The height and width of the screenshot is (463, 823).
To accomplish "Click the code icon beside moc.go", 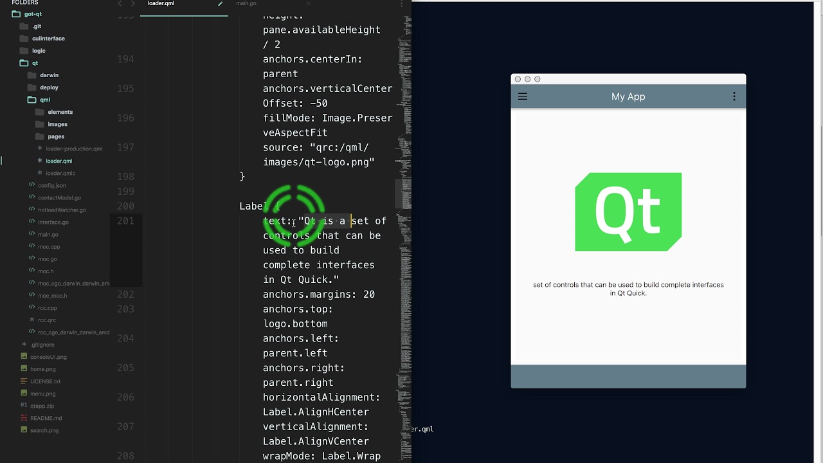I will click(32, 259).
